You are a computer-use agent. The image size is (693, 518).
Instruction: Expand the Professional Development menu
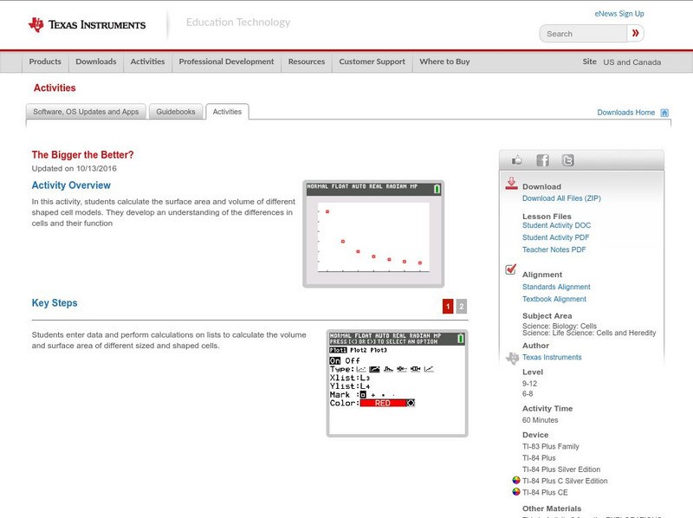(x=226, y=62)
